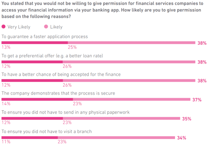Click light bar for no physical paperwork
Image resolution: width=209 pixels, height=145 pixels.
(x=122, y=118)
